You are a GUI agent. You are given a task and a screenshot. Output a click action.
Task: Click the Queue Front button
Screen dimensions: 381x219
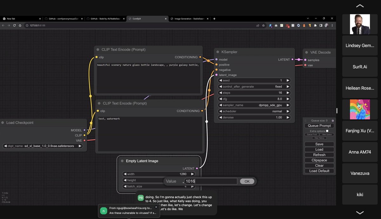pyautogui.click(x=312, y=134)
